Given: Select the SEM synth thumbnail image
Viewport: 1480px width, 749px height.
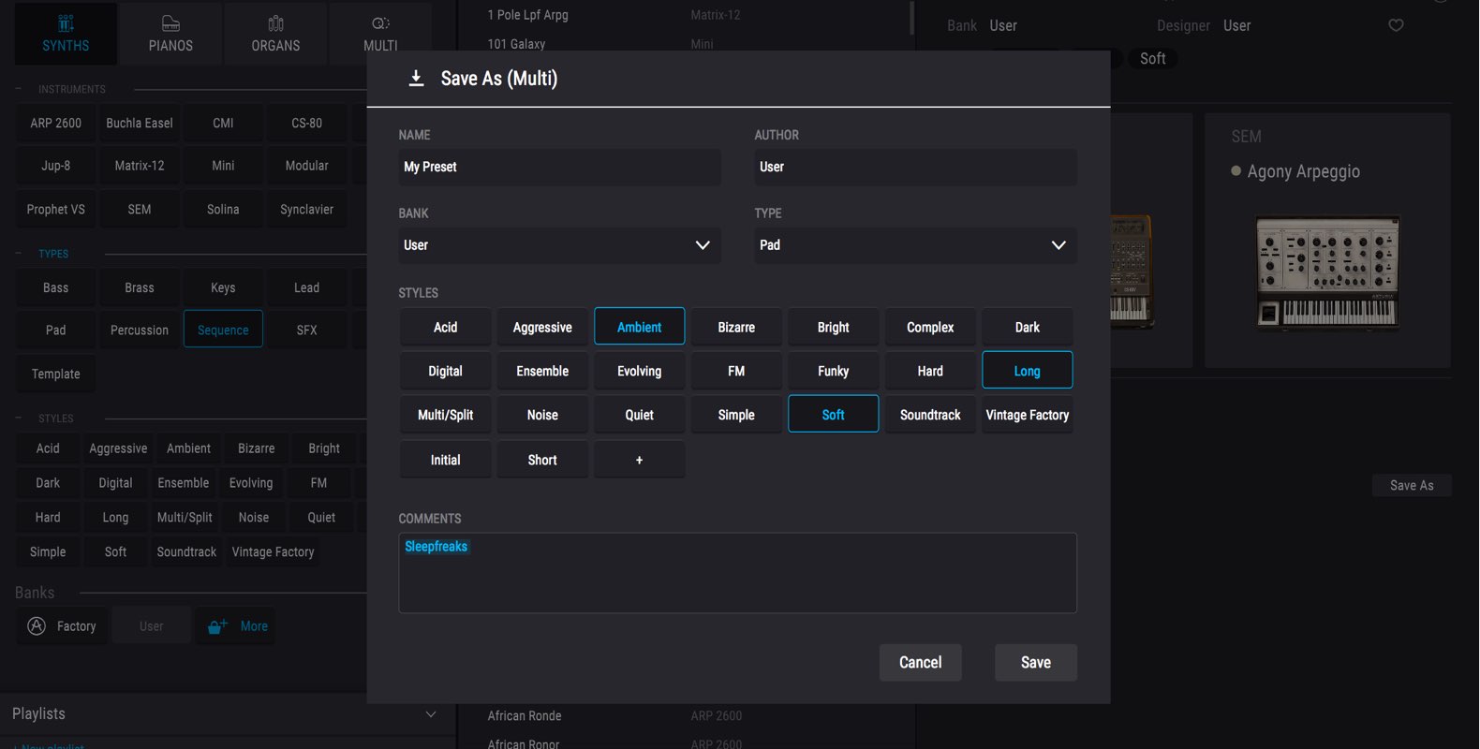Looking at the screenshot, I should point(1327,272).
